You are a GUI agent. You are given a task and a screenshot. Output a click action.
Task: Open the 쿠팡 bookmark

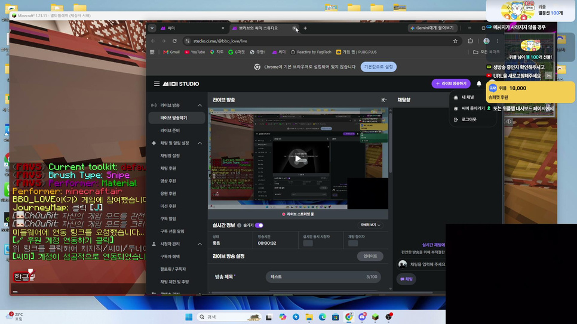click(257, 53)
